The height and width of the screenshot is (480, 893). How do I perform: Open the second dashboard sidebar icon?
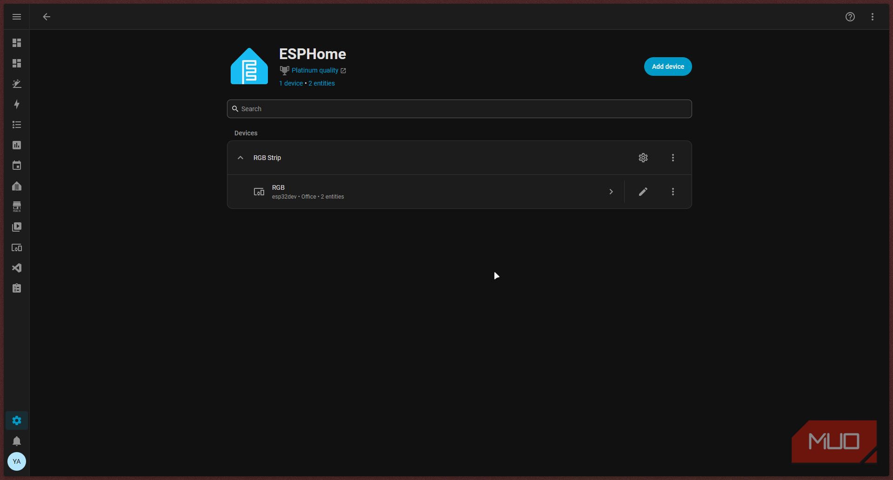17,63
